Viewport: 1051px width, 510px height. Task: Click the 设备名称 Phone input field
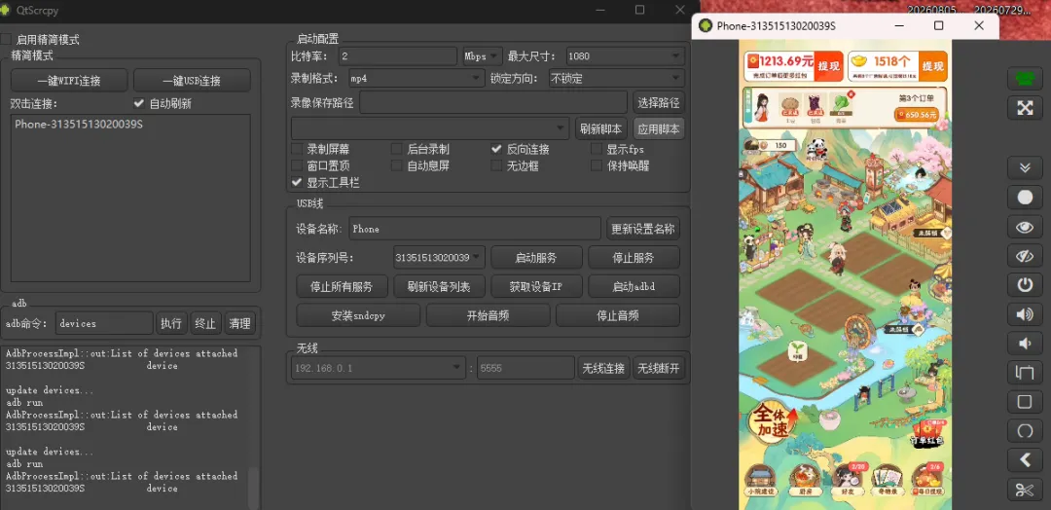coord(475,229)
